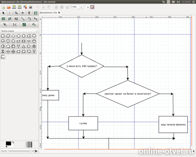The width and height of the screenshot is (196, 157).
Task: Open the zoom percentage dropdown arrow
Action: [81, 7]
